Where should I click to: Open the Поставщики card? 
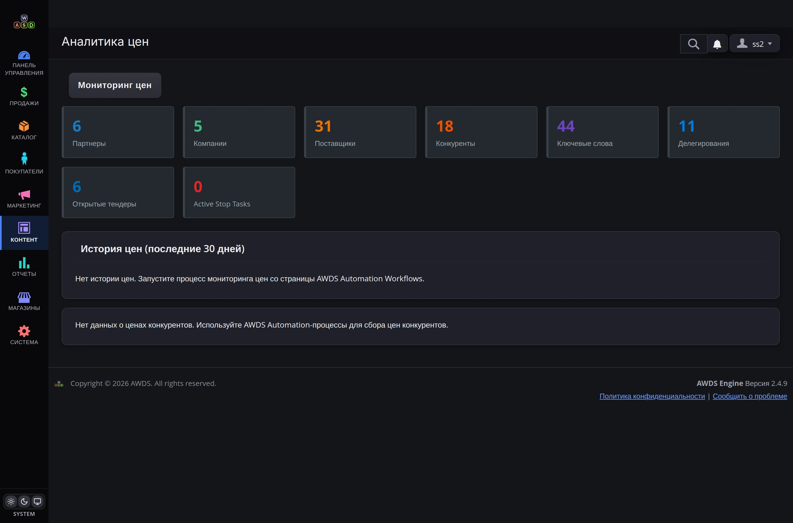pos(360,132)
